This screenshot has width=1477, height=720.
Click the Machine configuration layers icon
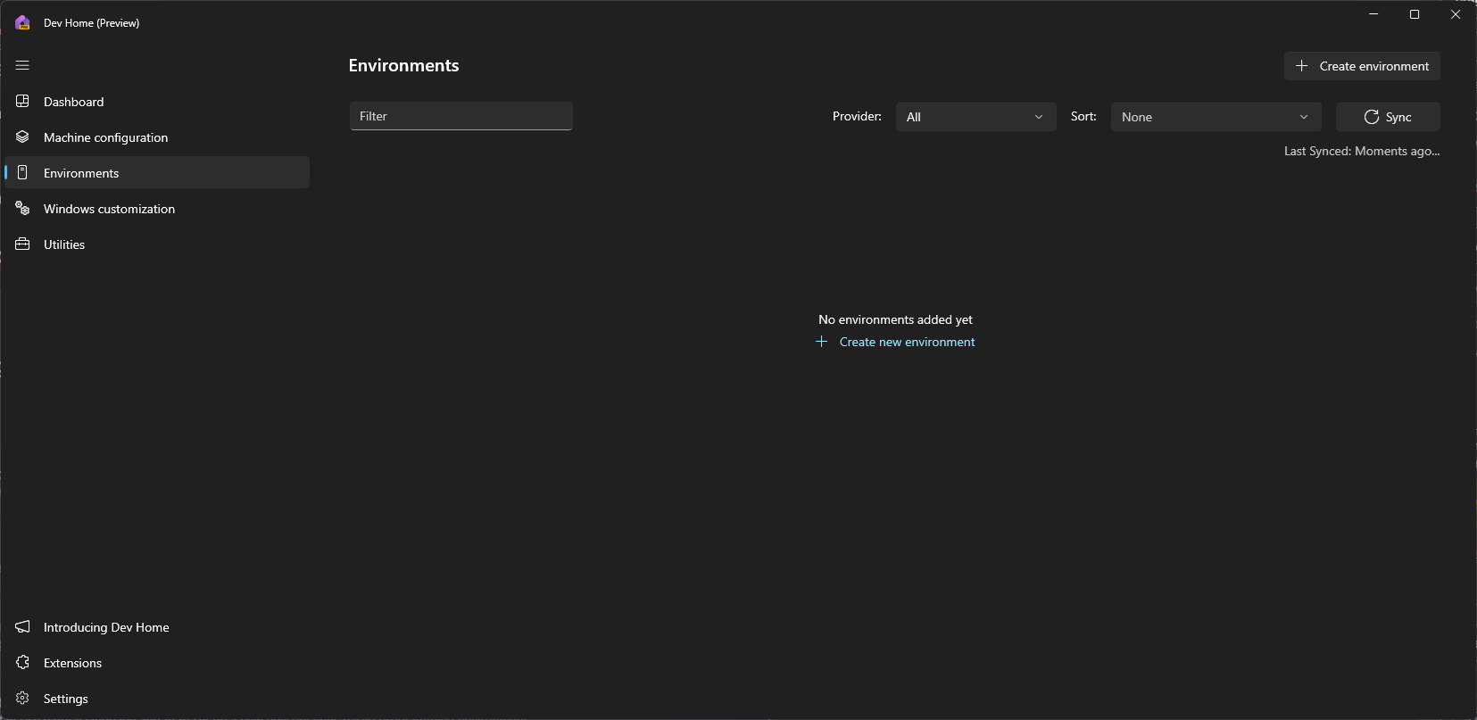(x=22, y=137)
